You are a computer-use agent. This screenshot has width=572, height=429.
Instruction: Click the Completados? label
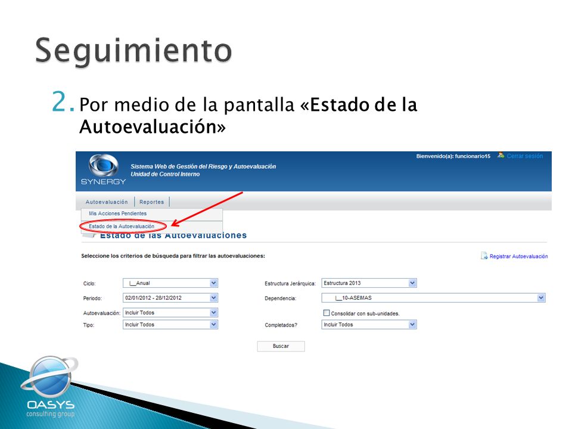[281, 325]
